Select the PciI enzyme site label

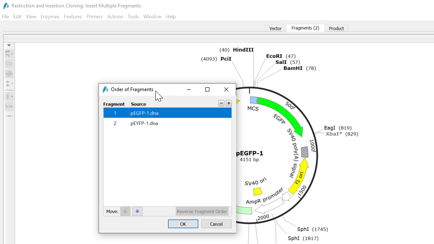point(226,59)
